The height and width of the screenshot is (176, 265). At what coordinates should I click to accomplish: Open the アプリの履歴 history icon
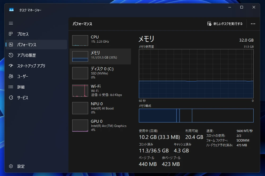point(11,55)
